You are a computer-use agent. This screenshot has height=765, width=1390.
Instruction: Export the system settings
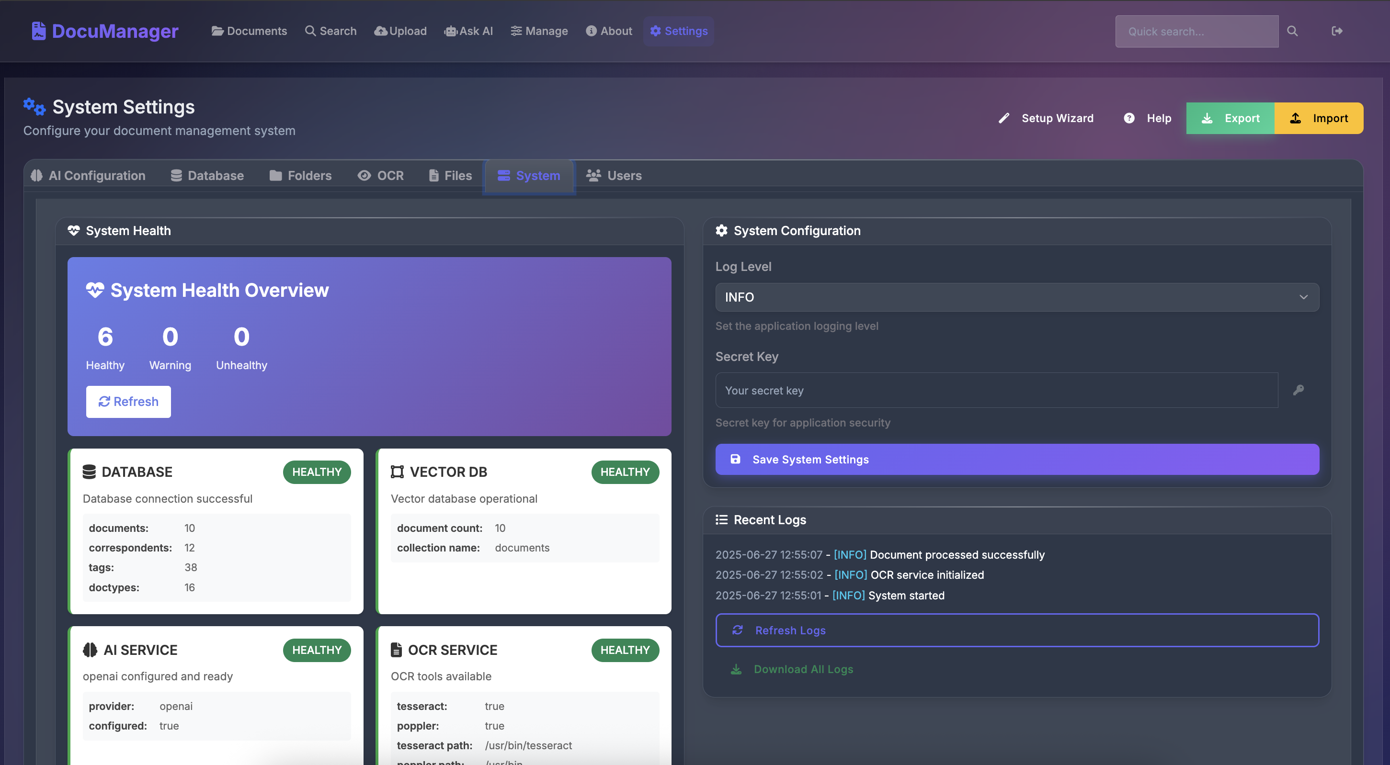click(x=1230, y=118)
